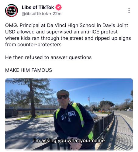Screen dimensions: 138x152
Task: Click the pink verified badge
Action: (x=58, y=7)
